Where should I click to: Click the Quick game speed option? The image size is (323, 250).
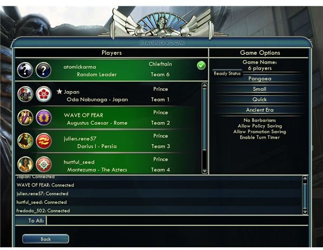click(x=260, y=99)
